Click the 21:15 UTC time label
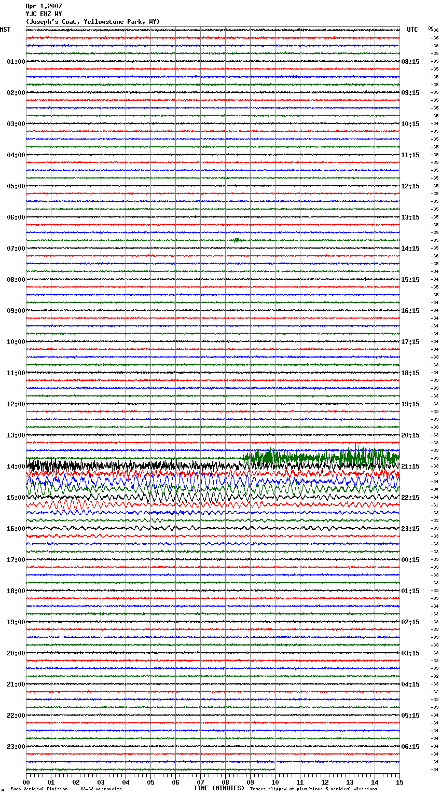Viewport: 441px width, 796px height. tap(410, 466)
